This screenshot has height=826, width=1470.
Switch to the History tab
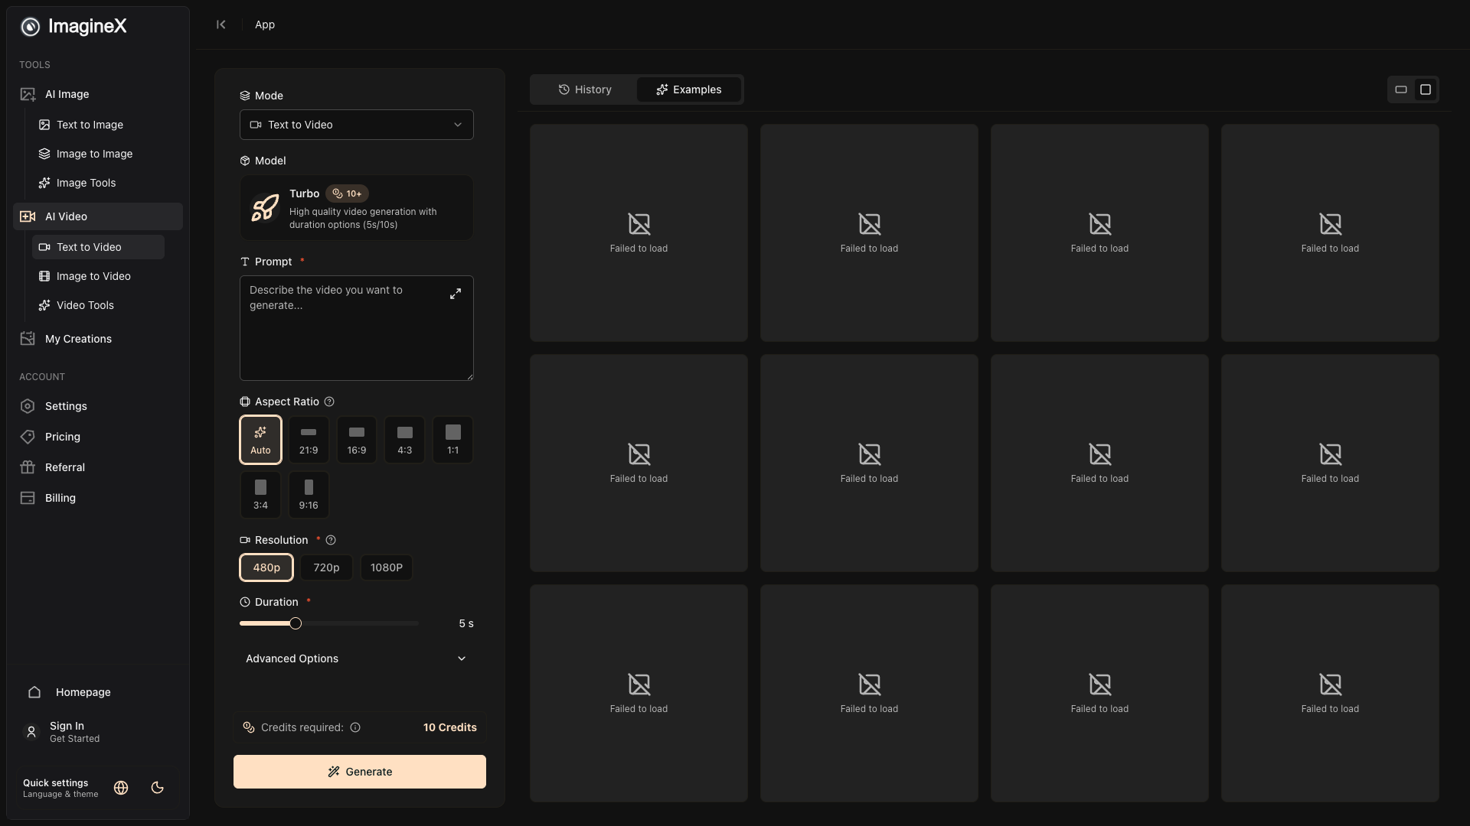coord(585,89)
